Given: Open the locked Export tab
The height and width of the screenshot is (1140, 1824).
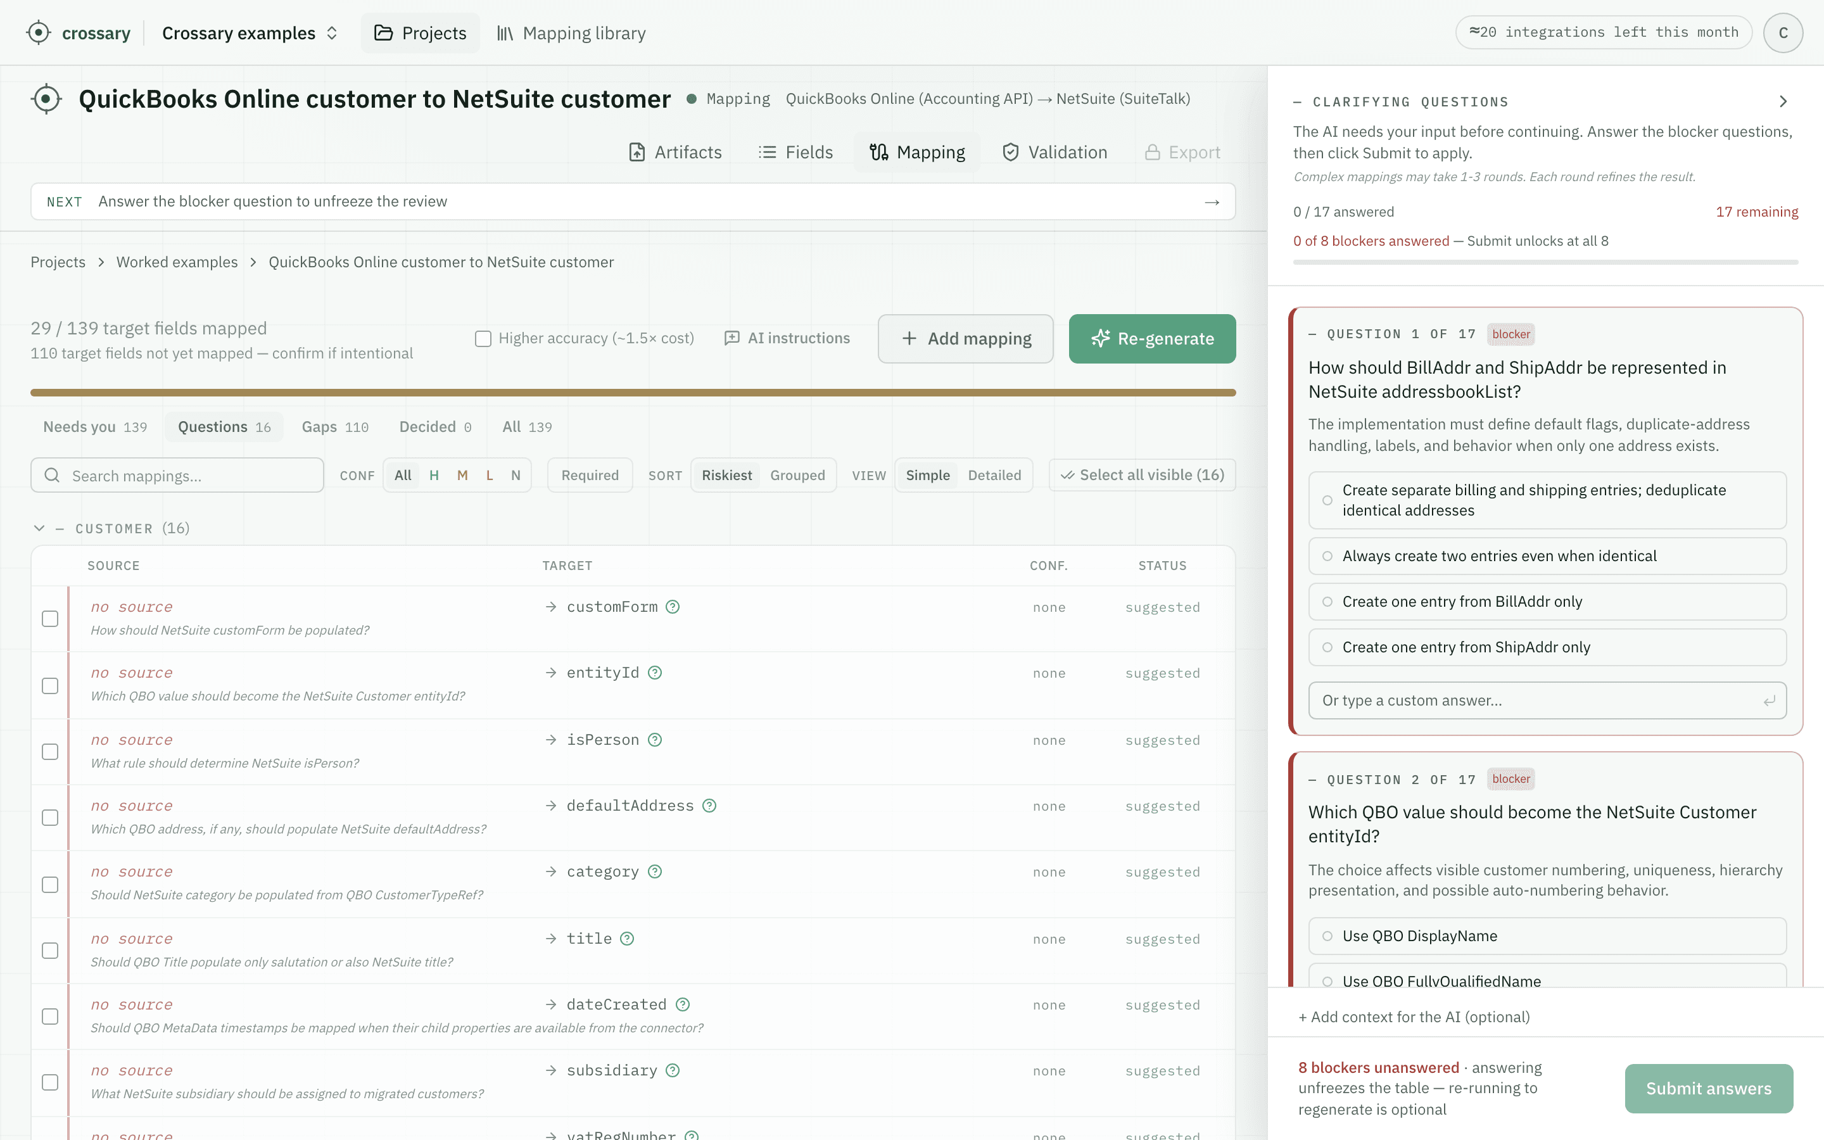Looking at the screenshot, I should click(1182, 152).
